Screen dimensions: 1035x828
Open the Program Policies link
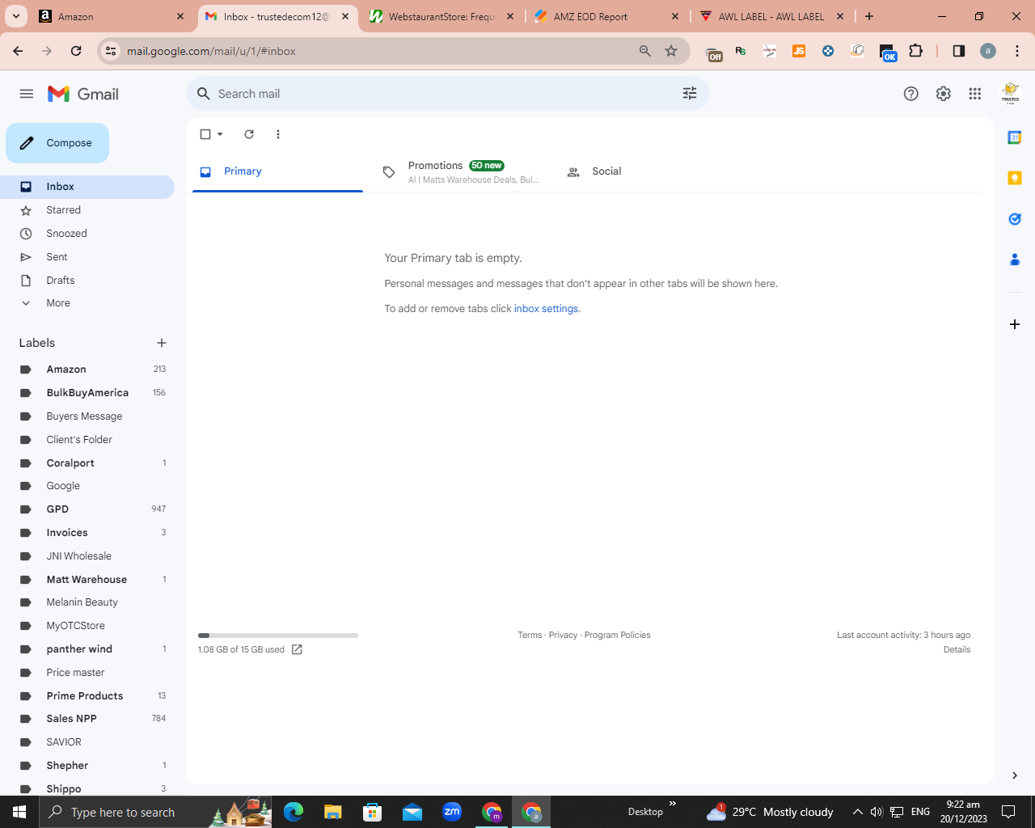617,636
